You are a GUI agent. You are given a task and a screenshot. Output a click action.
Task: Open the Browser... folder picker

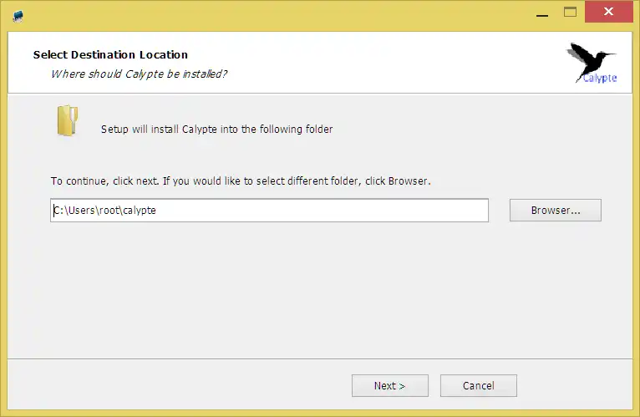coord(555,211)
